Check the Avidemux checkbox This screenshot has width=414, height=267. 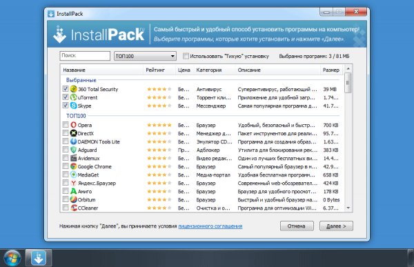pos(66,158)
